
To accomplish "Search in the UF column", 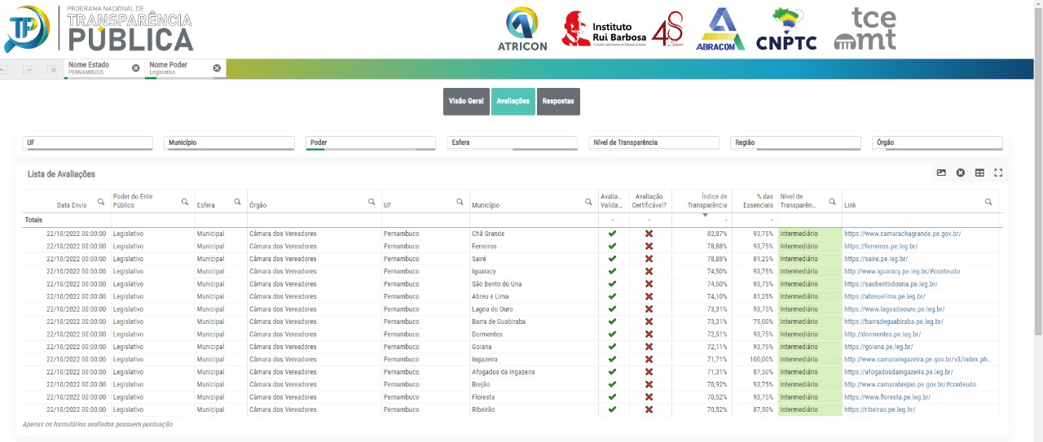I will 460,201.
